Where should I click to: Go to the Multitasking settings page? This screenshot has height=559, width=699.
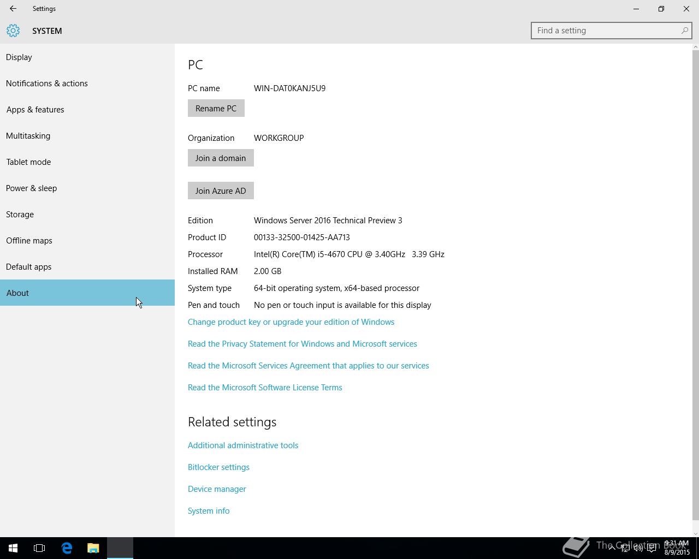pyautogui.click(x=87, y=136)
